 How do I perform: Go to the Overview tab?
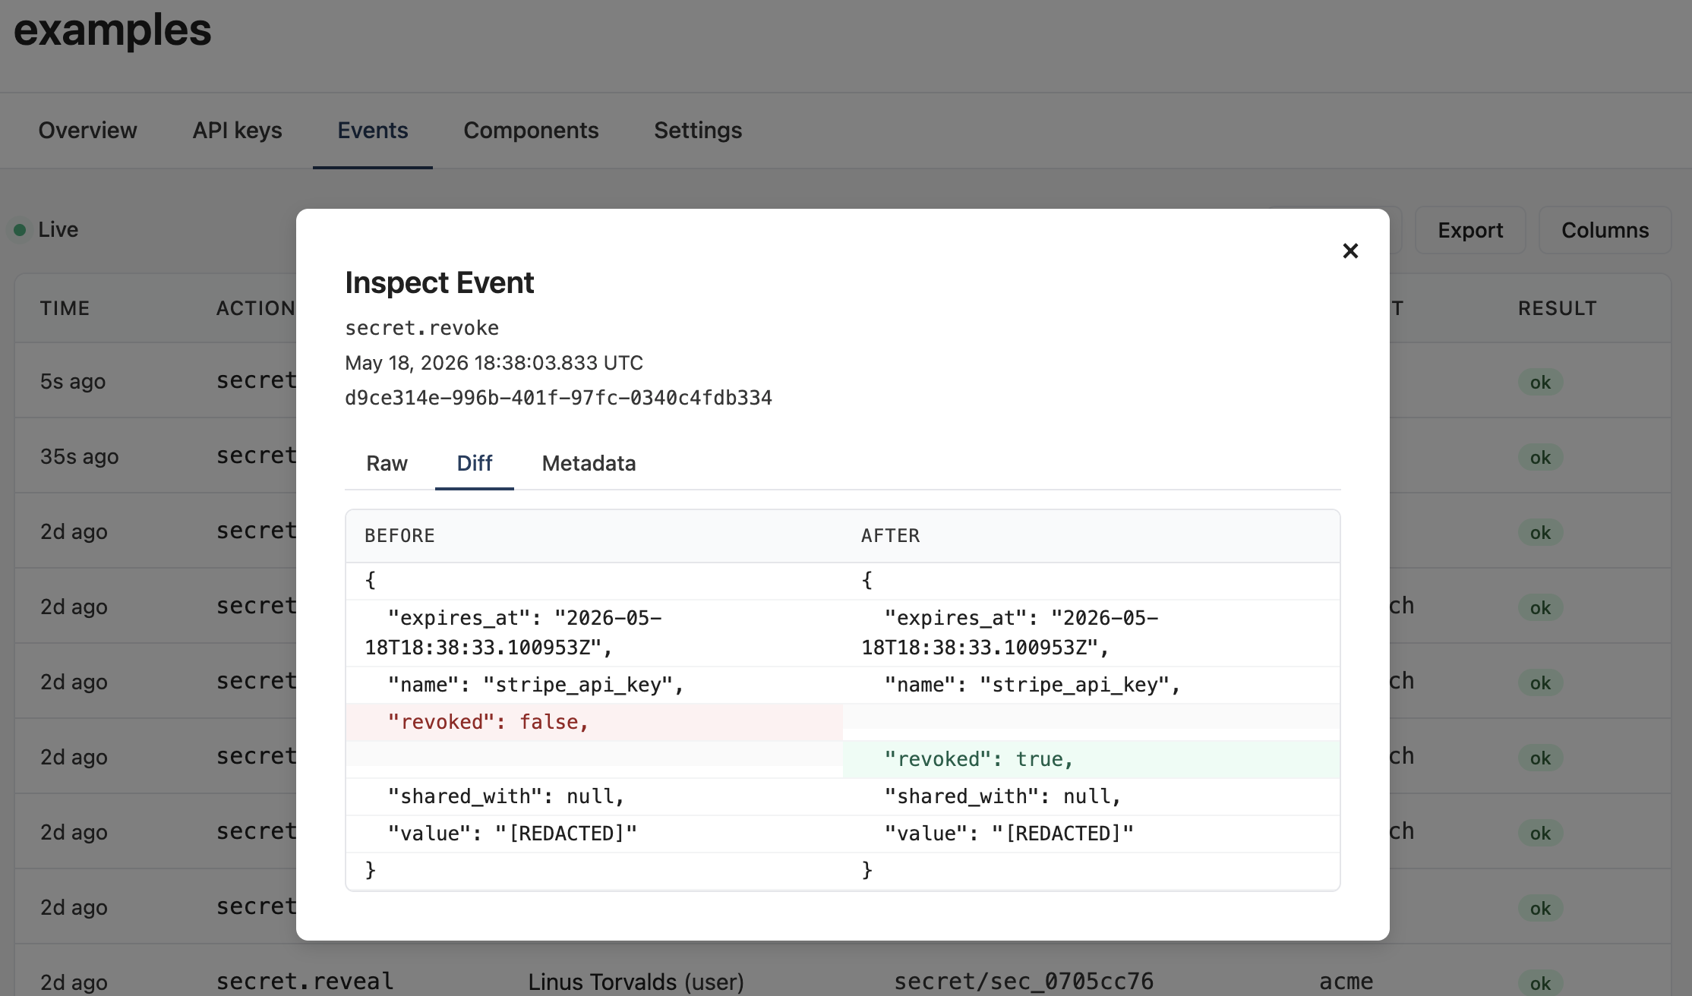coord(88,131)
